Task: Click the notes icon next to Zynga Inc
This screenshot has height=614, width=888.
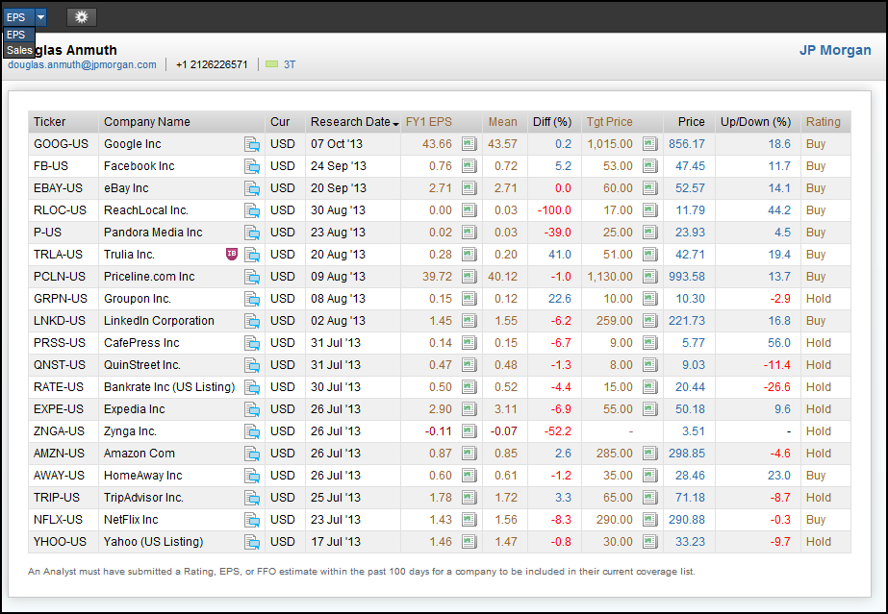Action: click(x=252, y=431)
